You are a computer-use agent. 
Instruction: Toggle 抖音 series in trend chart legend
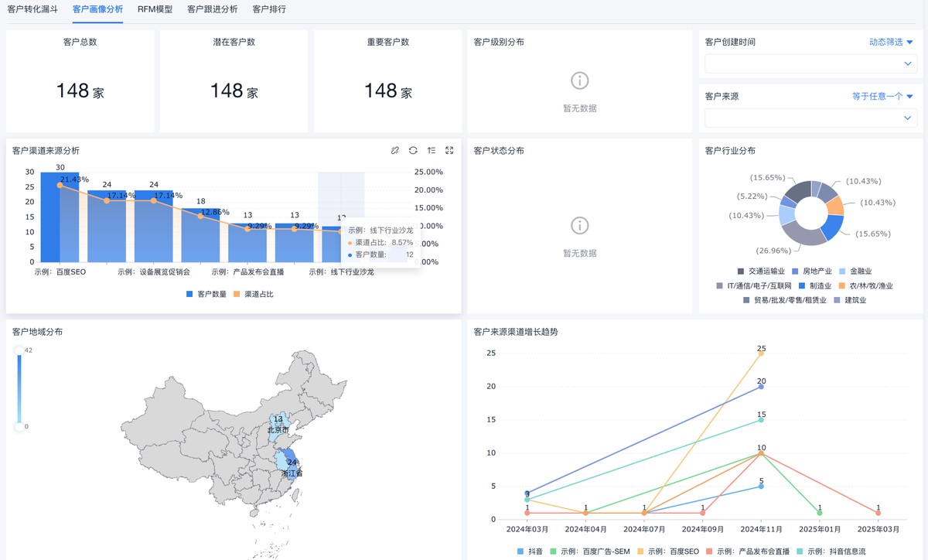(529, 551)
